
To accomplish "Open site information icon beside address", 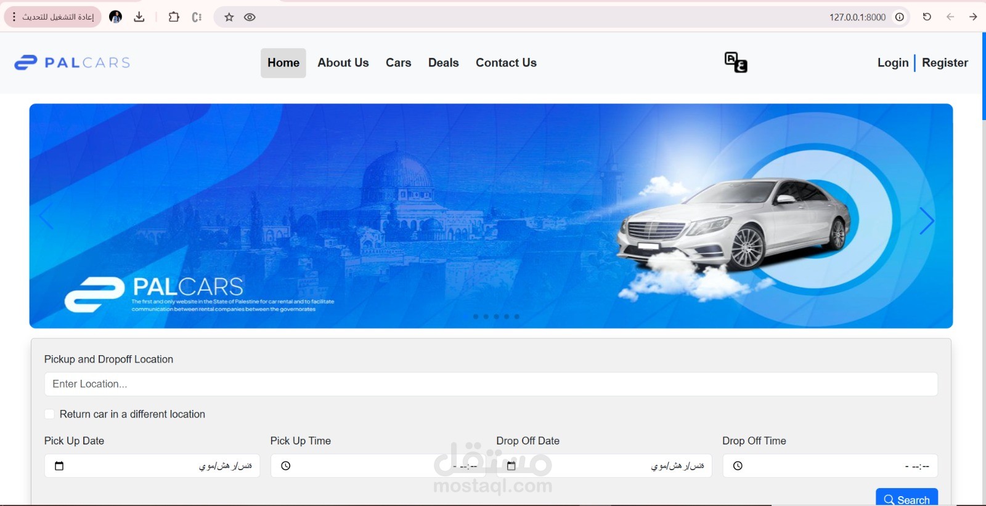I will [x=900, y=17].
